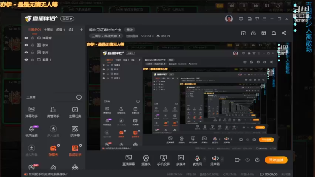This screenshot has height=177, width=315.
Task: Click the 00:00:00 stream timer
Action: pos(271,174)
